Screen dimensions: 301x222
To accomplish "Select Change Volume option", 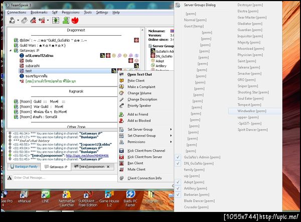I will point(145,93).
